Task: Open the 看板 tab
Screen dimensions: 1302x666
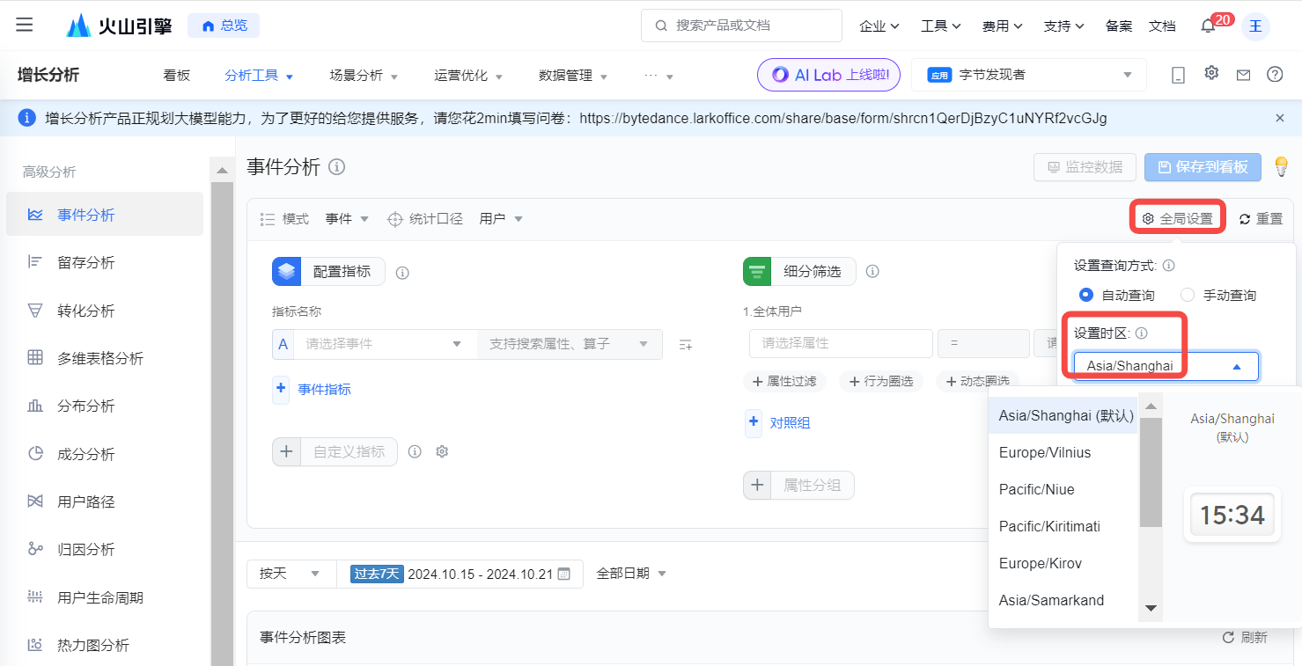Action: (176, 76)
